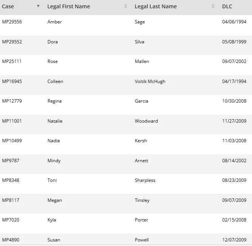The height and width of the screenshot is (246, 252).
Task: Select the Nadia Kersh row date 11/03/2008
Action: point(234,141)
